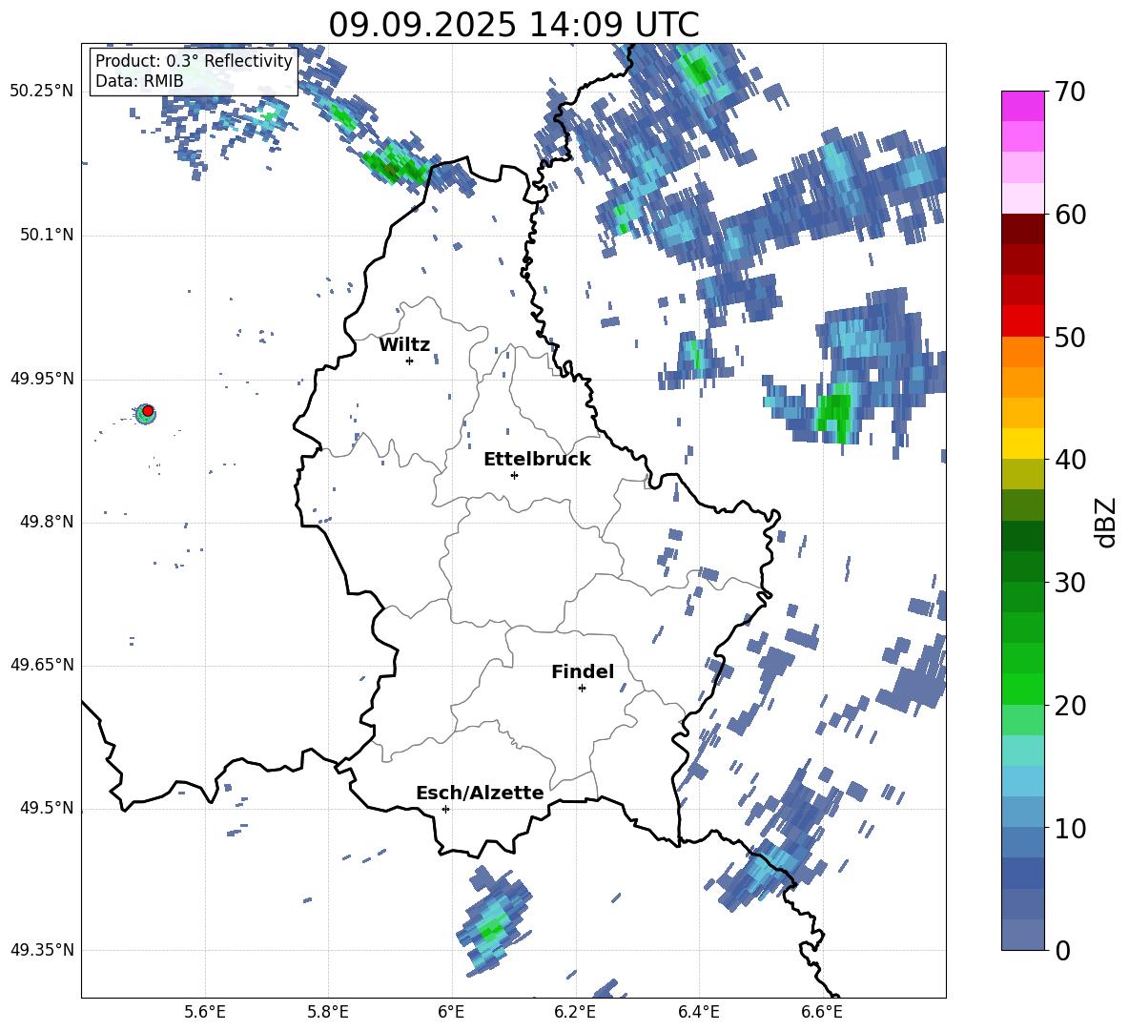1129x1031 pixels.
Task: Select the Wiltz city label
Action: click(404, 345)
